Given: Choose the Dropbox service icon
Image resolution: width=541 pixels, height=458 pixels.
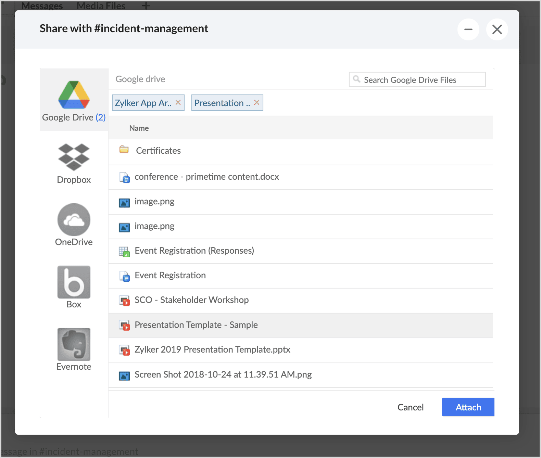Looking at the screenshot, I should [x=74, y=157].
